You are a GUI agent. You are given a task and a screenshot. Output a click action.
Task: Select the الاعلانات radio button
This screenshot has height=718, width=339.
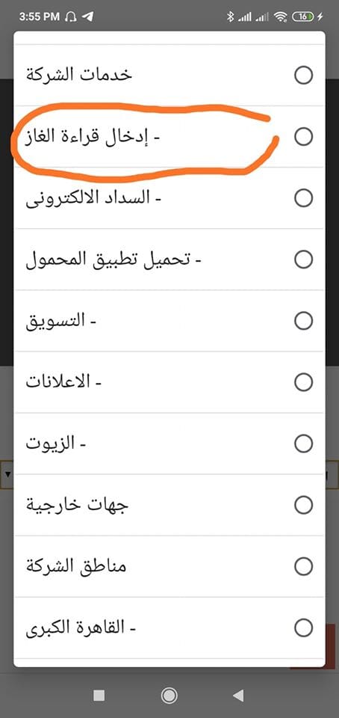[x=303, y=382]
